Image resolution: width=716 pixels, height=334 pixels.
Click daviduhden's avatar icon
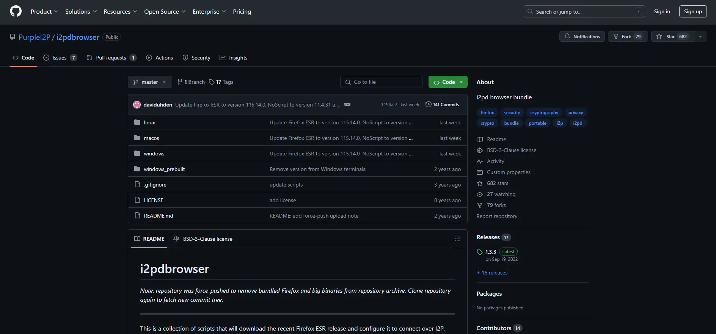point(137,105)
